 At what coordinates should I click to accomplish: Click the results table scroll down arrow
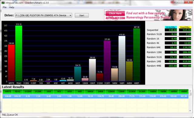point(190,111)
